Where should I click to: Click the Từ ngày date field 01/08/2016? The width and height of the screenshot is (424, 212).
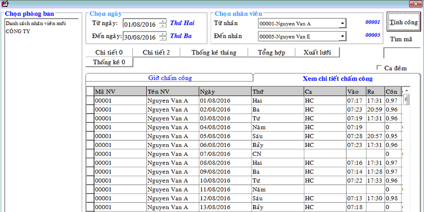pos(140,24)
